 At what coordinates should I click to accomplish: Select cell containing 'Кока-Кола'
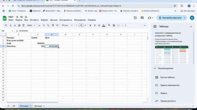pyautogui.click(x=18, y=46)
